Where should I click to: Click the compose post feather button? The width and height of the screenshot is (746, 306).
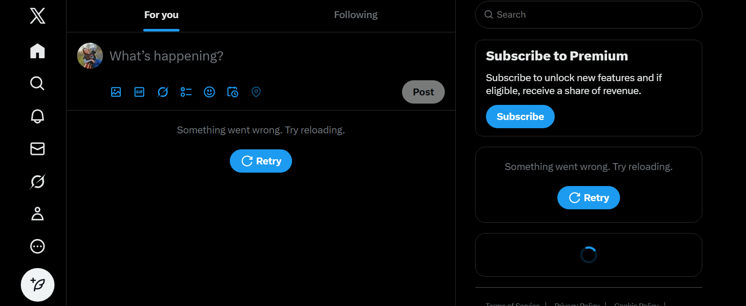[x=38, y=285]
